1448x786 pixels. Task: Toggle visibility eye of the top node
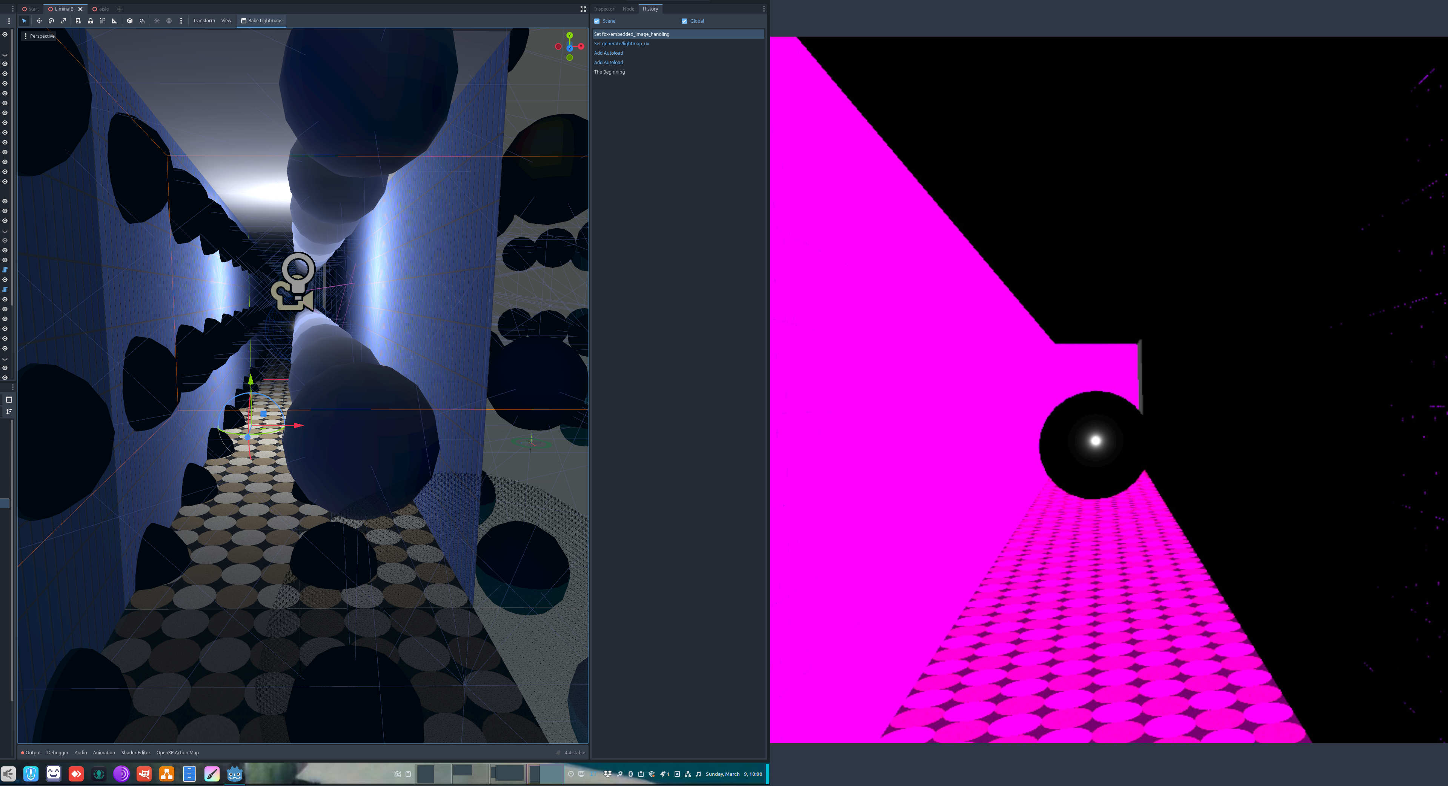(5, 34)
